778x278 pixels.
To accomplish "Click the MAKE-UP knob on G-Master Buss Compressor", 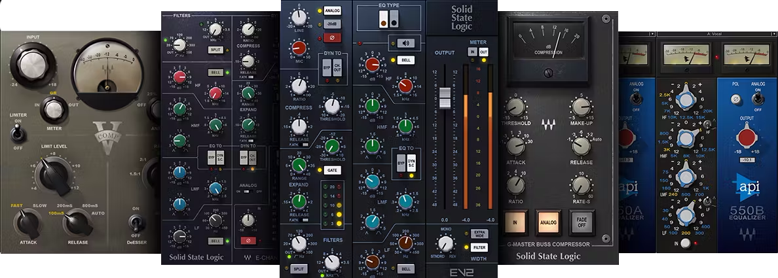I will 580,107.
